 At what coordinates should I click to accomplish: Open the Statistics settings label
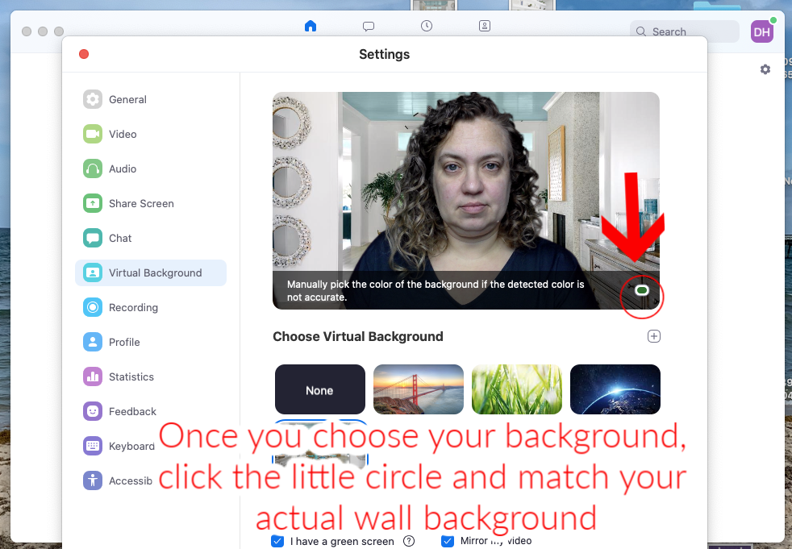(x=131, y=376)
